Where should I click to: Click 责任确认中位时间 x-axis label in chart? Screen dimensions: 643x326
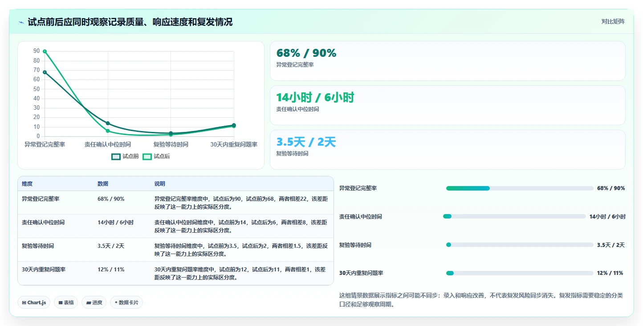(108, 145)
